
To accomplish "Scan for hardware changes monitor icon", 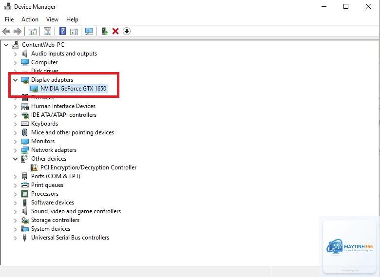I will click(x=89, y=31).
